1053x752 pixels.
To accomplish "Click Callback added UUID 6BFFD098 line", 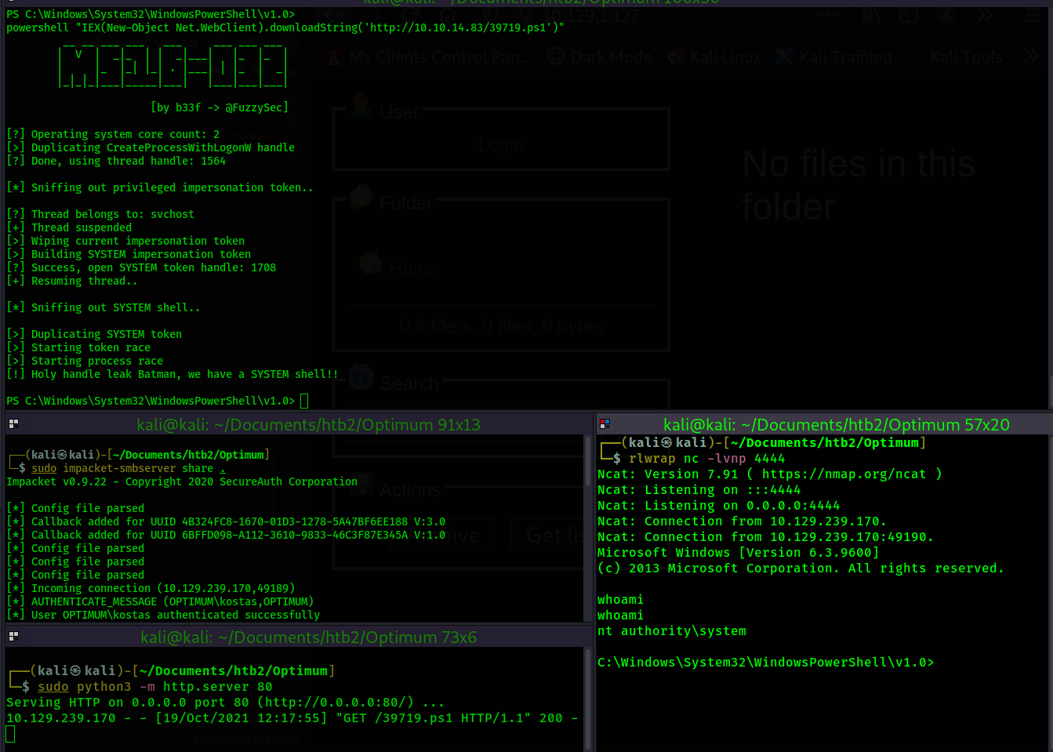I will (226, 535).
